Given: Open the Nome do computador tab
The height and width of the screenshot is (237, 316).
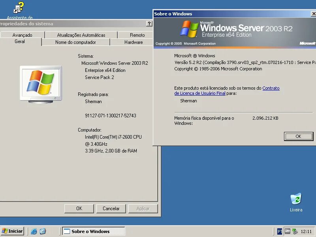Looking at the screenshot, I should (x=75, y=42).
